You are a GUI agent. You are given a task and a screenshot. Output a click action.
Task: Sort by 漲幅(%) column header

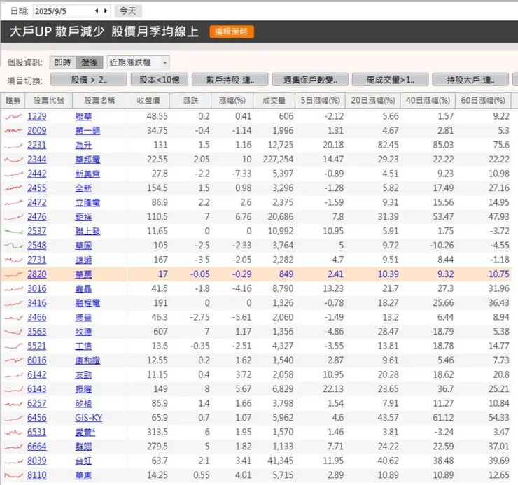tap(232, 101)
